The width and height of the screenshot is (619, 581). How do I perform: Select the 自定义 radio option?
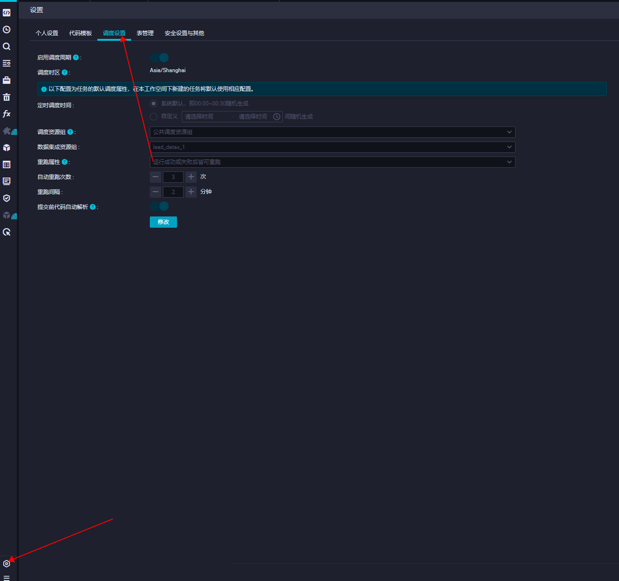pos(154,117)
